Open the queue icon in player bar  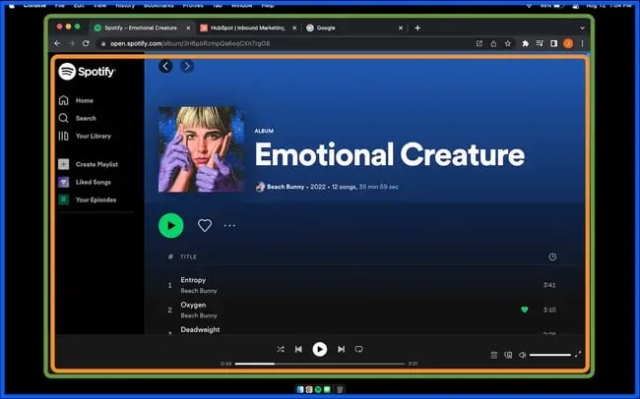(x=493, y=355)
